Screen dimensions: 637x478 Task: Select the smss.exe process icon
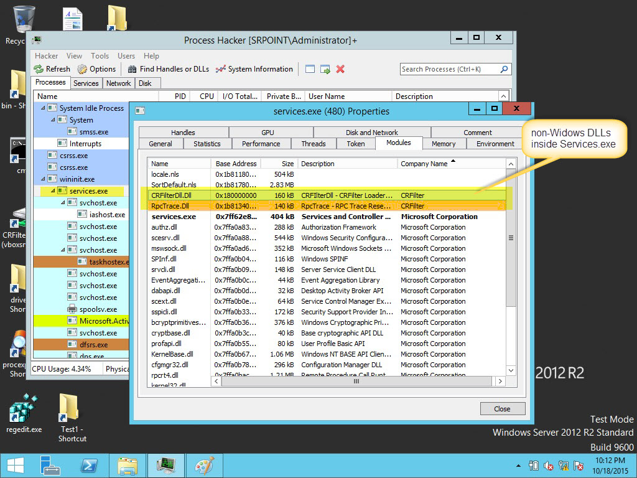click(x=72, y=131)
